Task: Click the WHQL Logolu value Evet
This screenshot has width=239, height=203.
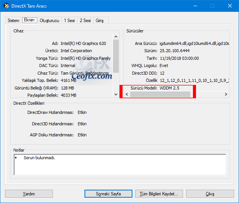Action: [x=164, y=66]
